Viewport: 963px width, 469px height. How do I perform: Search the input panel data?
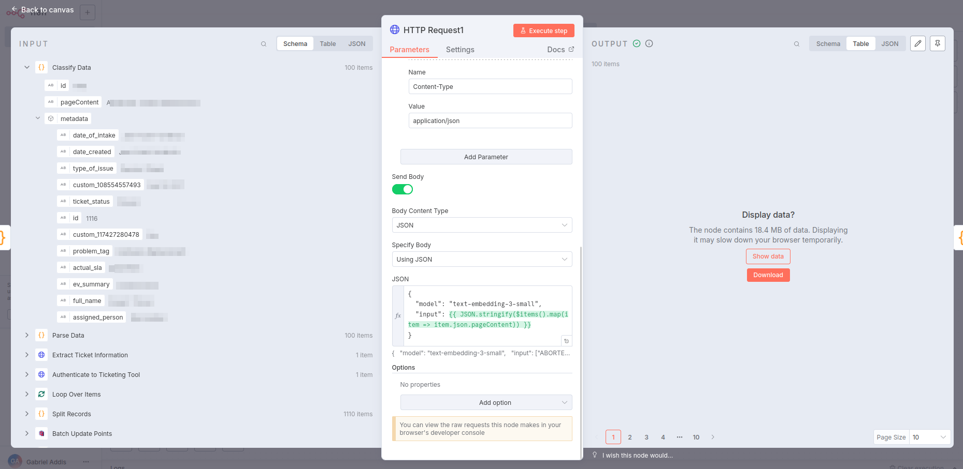click(x=264, y=44)
